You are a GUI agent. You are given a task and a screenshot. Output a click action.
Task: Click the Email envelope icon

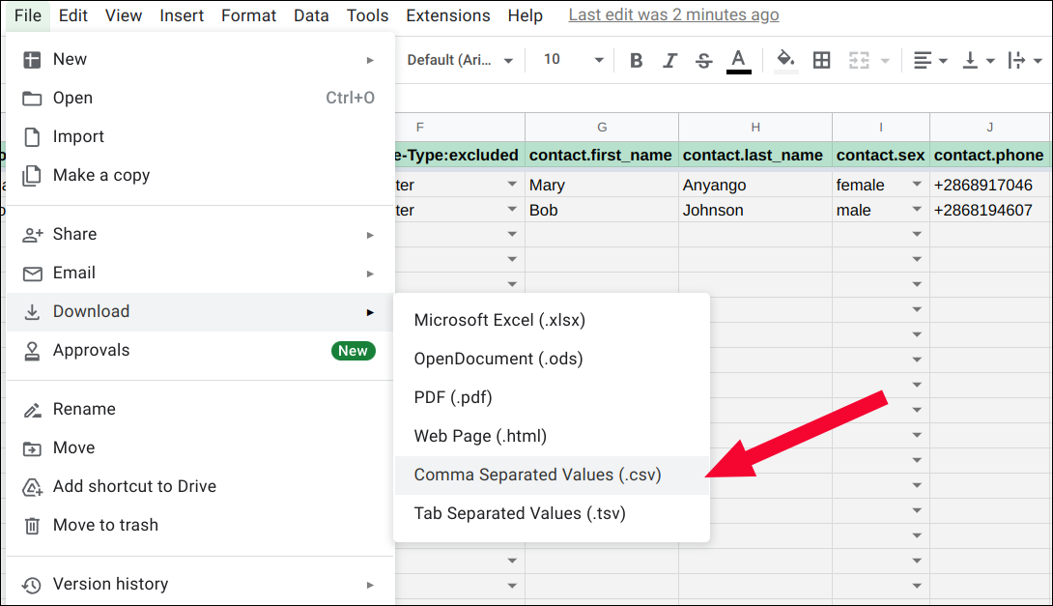click(32, 274)
